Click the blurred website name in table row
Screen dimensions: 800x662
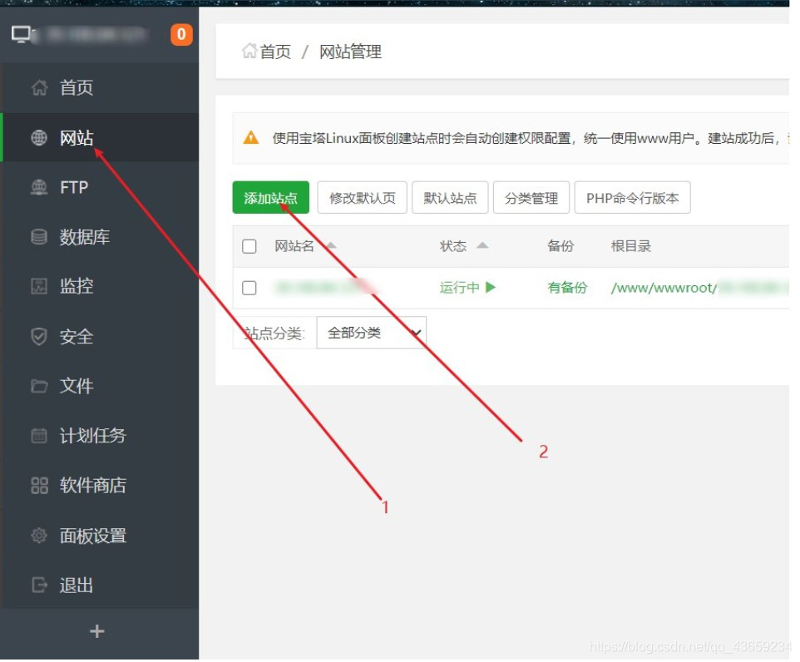click(x=328, y=288)
